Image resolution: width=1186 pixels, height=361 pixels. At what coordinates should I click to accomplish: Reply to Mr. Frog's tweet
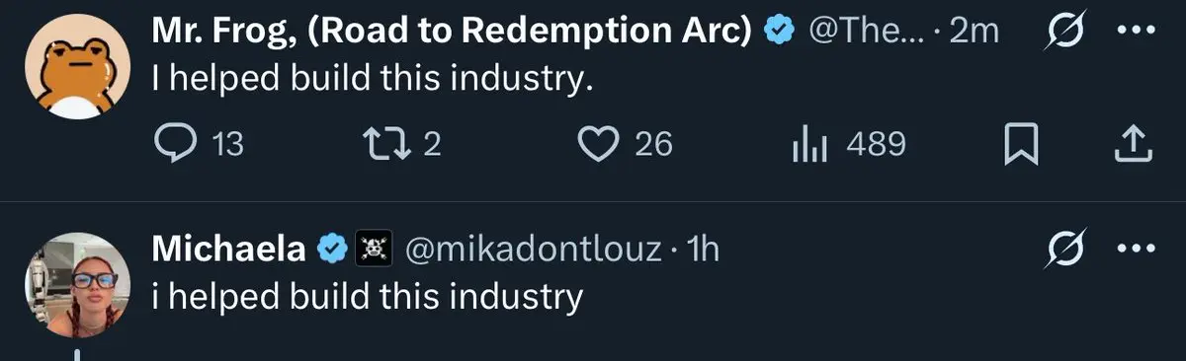click(200, 145)
